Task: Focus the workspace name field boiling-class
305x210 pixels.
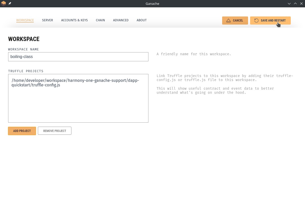Action: pos(78,57)
